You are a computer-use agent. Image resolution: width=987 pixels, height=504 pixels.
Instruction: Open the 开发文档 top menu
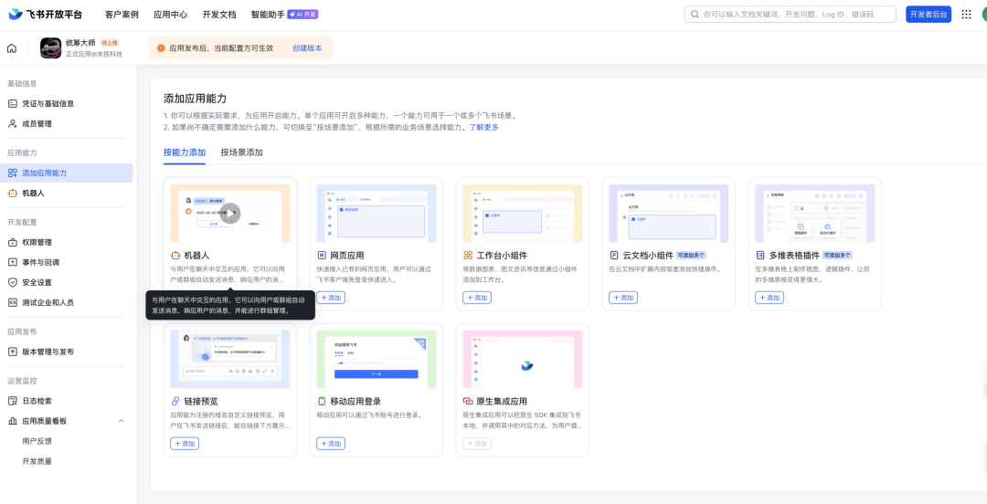pos(219,15)
